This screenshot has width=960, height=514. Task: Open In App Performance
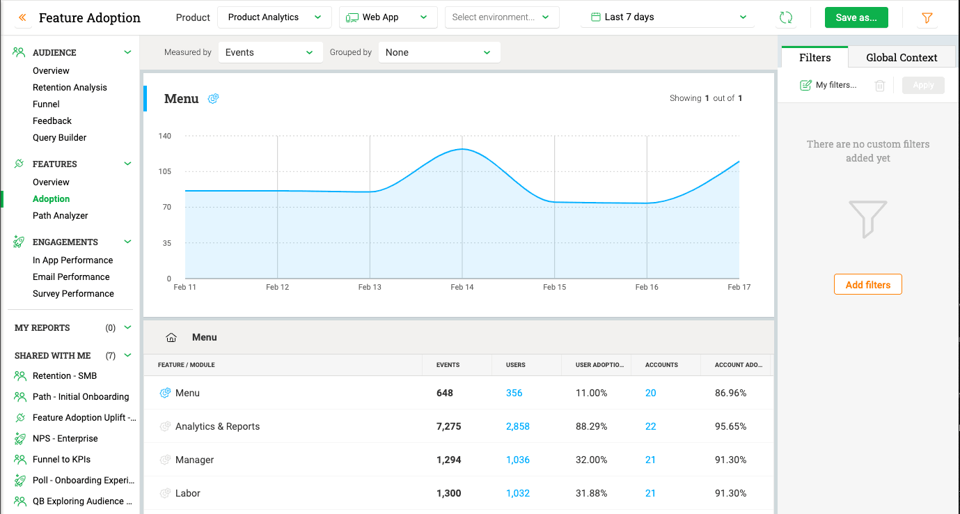[72, 260]
